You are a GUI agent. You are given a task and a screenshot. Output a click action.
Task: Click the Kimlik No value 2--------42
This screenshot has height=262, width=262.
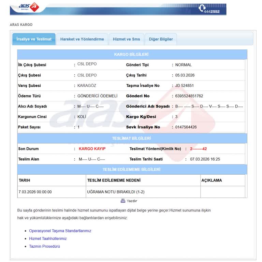click(198, 149)
